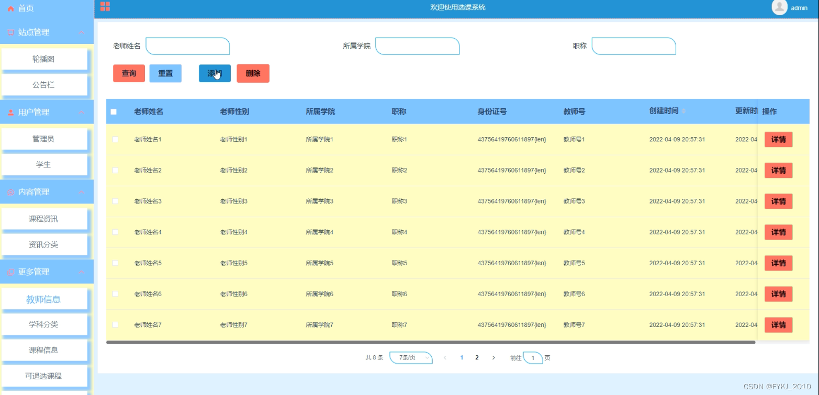Check the row for 老师姓名3
This screenshot has height=395, width=819.
(x=115, y=201)
